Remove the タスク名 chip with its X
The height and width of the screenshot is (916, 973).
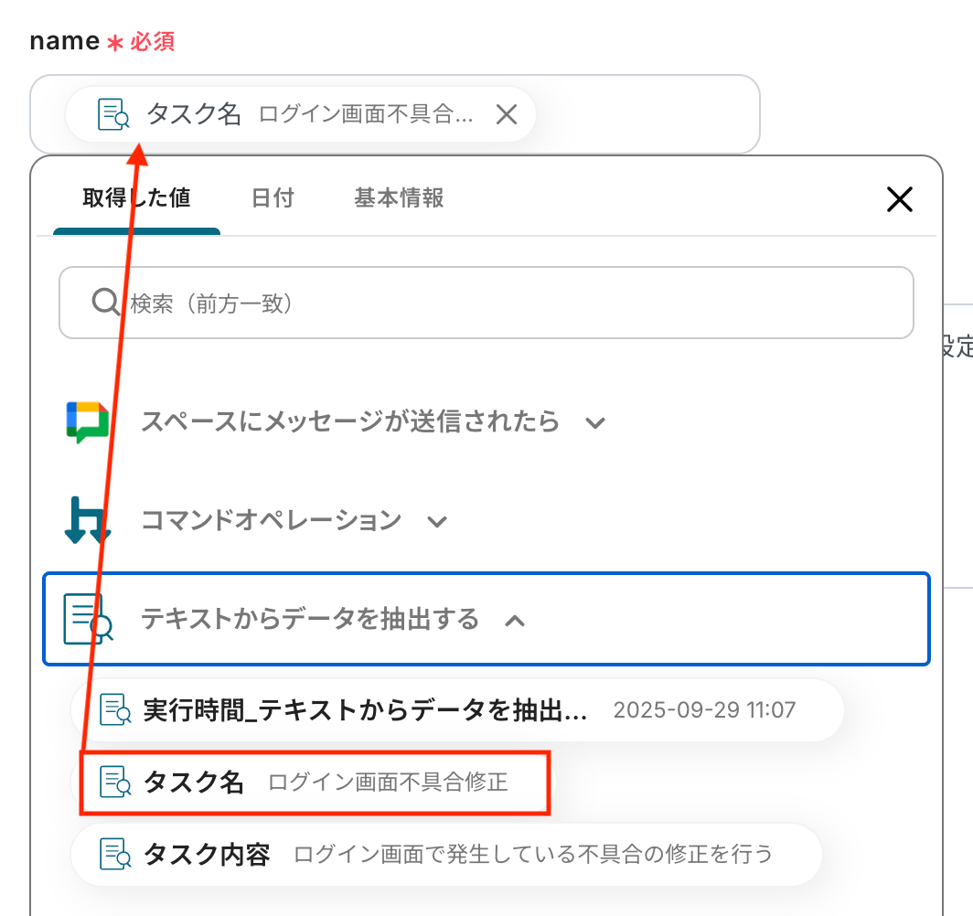[x=507, y=114]
